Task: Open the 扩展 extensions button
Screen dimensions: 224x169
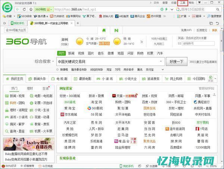Action: pyautogui.click(x=182, y=16)
